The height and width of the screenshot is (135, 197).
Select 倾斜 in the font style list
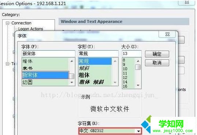pos(95,68)
